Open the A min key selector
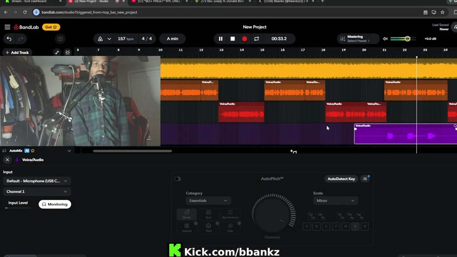The height and width of the screenshot is (257, 457). (172, 39)
